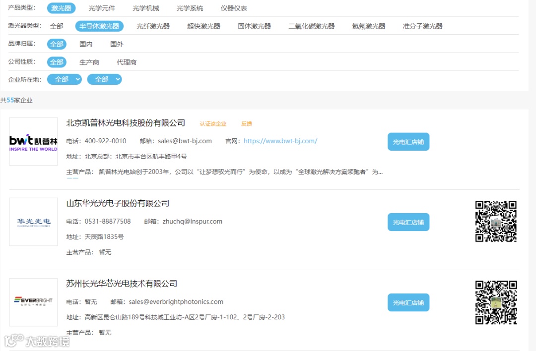536x351 pixels.
Task: Click Everbright company logo
Action: [34, 302]
